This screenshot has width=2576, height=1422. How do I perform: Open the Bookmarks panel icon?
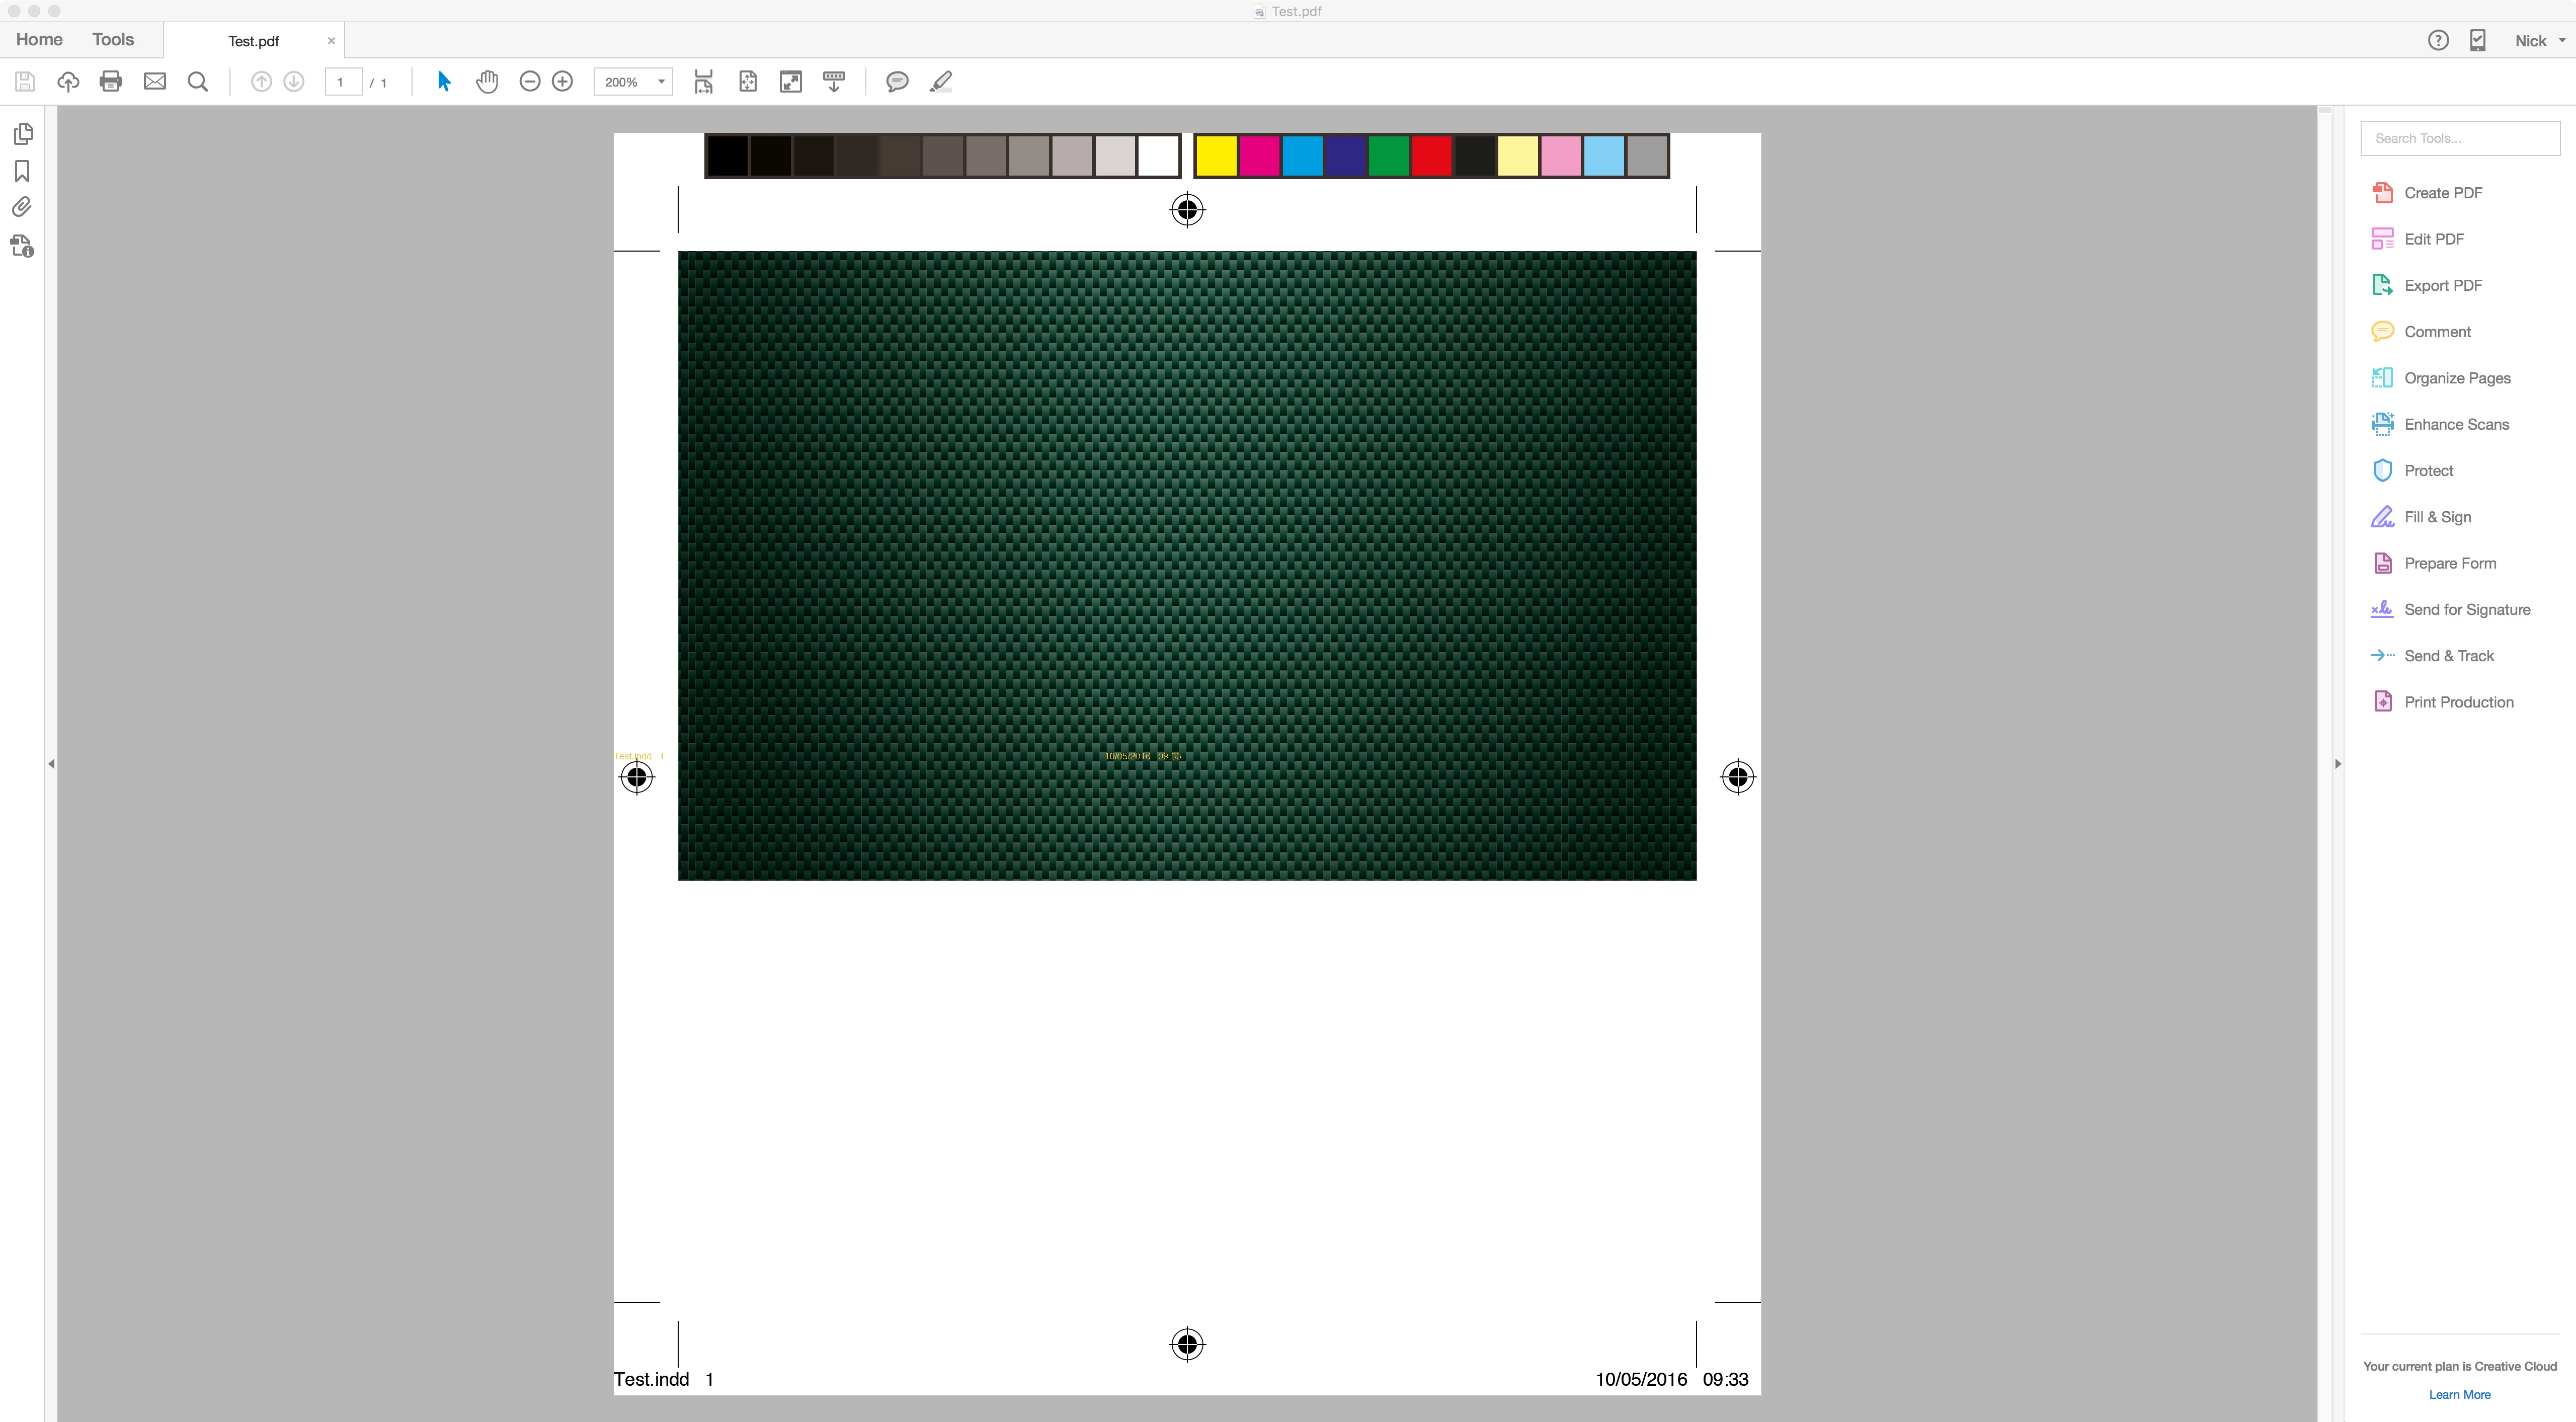tap(22, 171)
